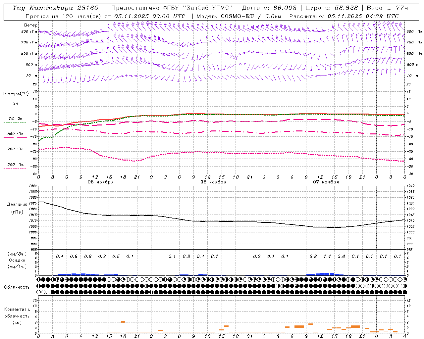The width and height of the screenshot is (424, 339).
Task: Click the 0.5 precipitation amount value
Action: point(116,257)
